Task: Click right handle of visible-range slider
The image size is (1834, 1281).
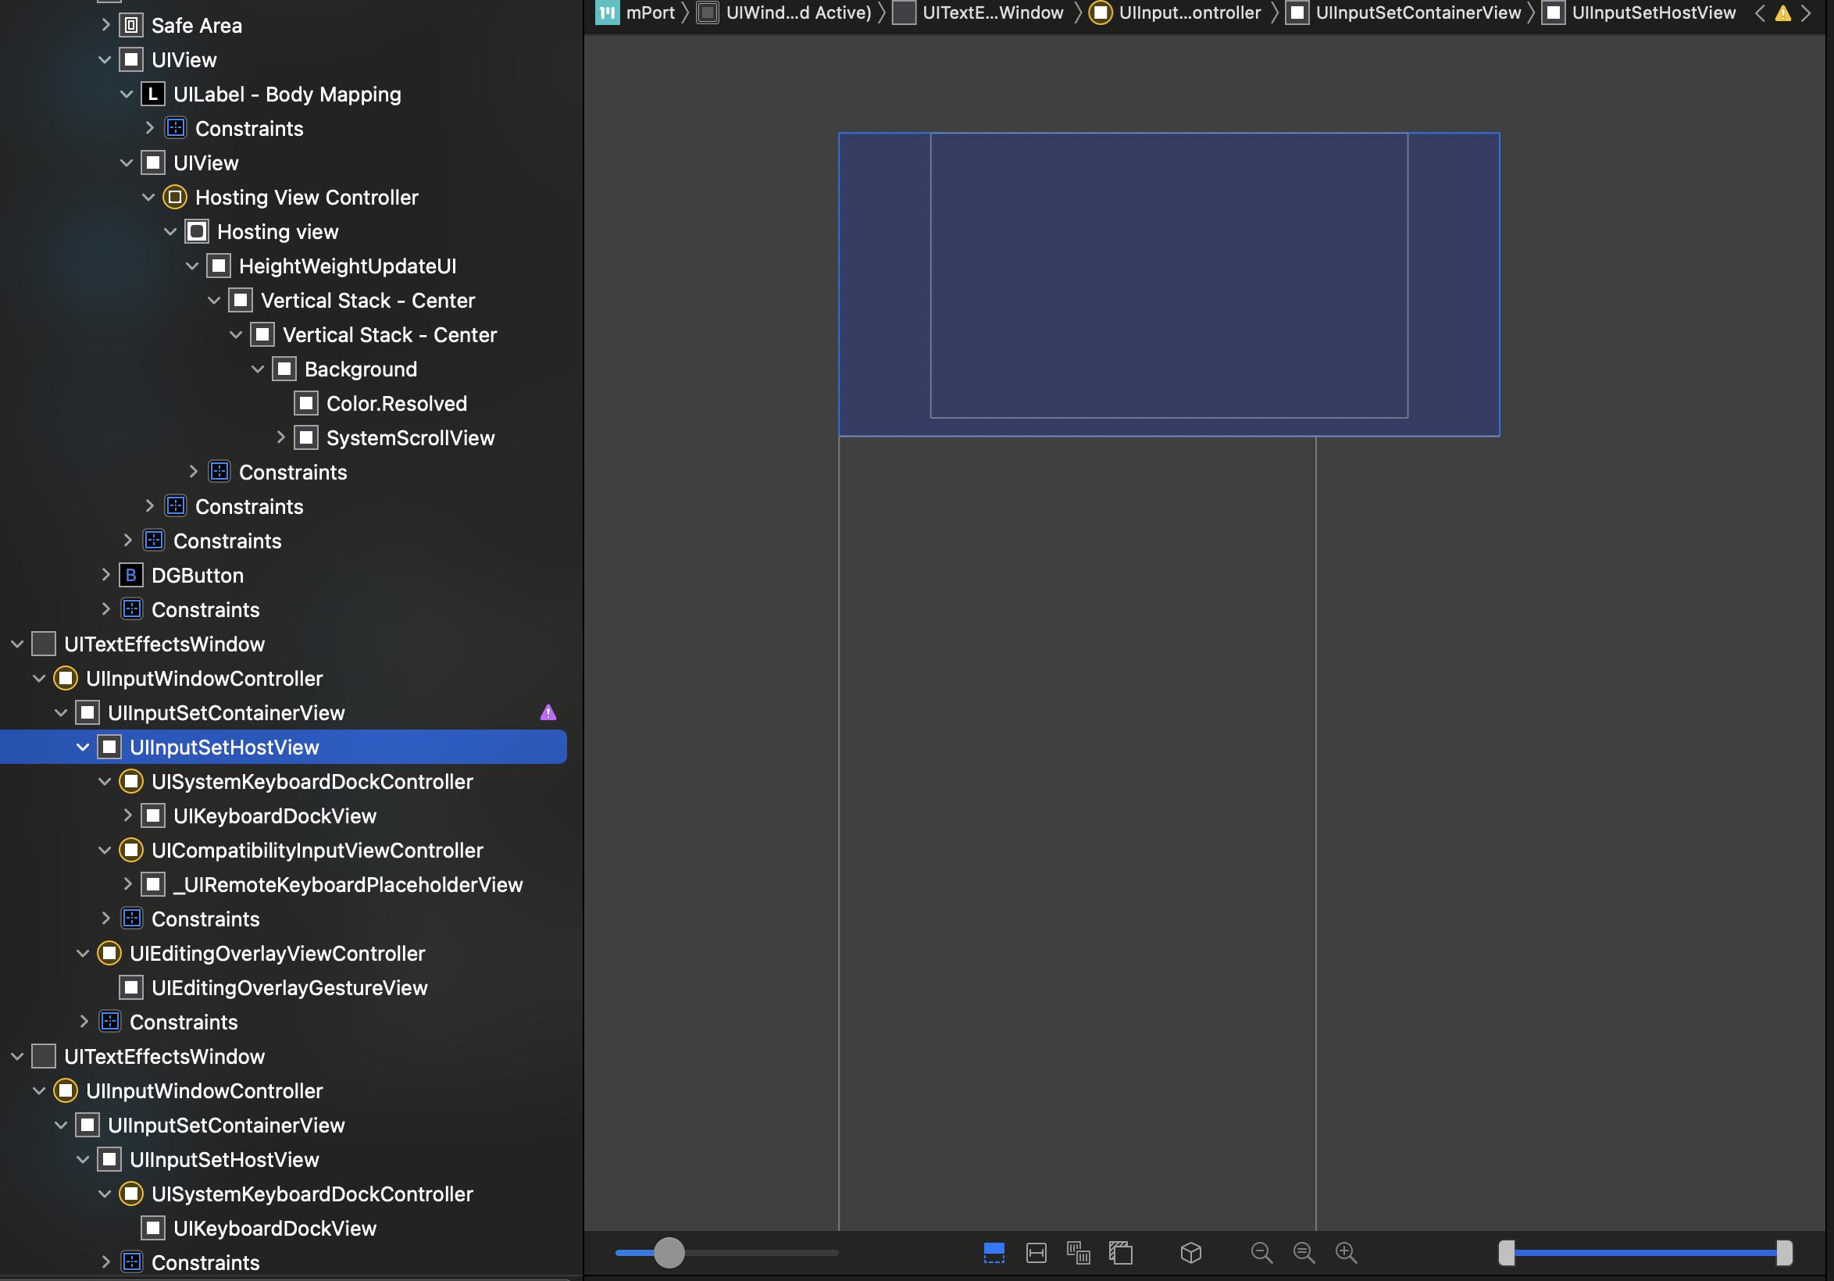Action: coord(1784,1252)
